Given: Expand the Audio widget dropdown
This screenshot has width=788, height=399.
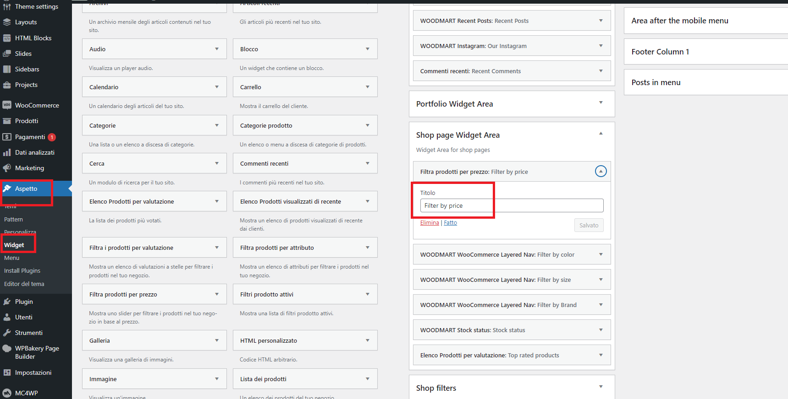Looking at the screenshot, I should [x=217, y=49].
